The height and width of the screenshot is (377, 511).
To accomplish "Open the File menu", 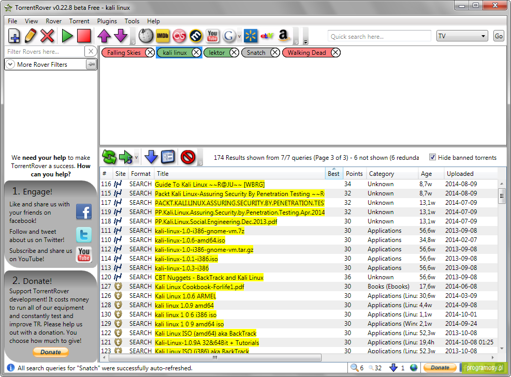I will point(12,21).
